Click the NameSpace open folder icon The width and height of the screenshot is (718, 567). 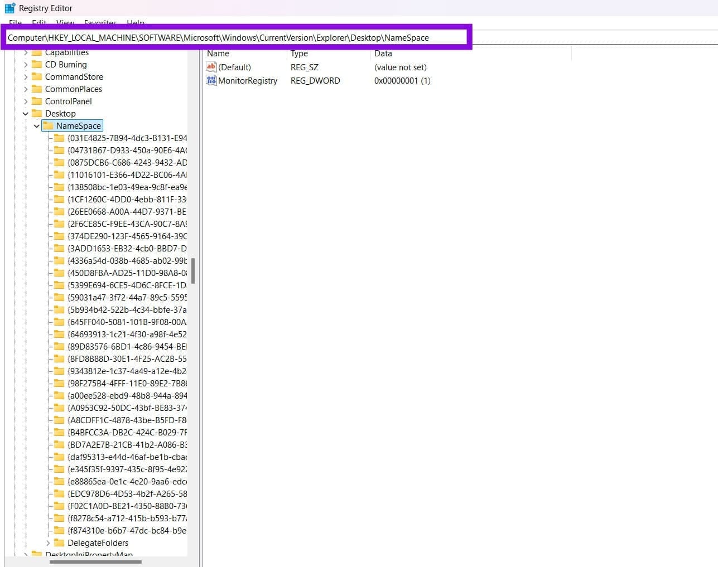click(48, 125)
